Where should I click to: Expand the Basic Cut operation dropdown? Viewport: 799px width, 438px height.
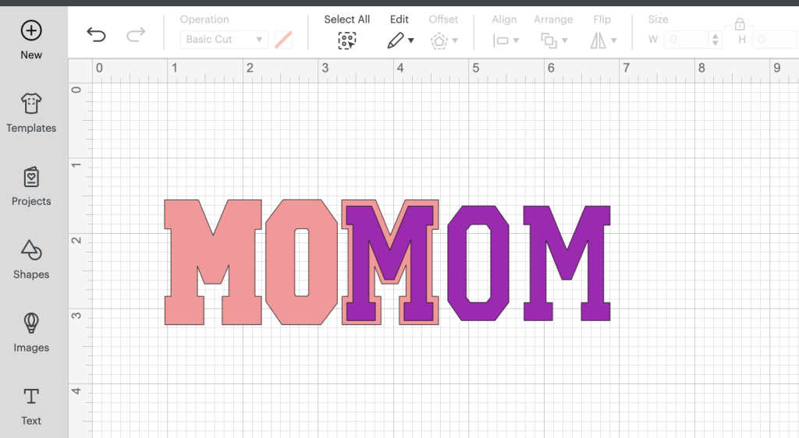[x=224, y=40]
